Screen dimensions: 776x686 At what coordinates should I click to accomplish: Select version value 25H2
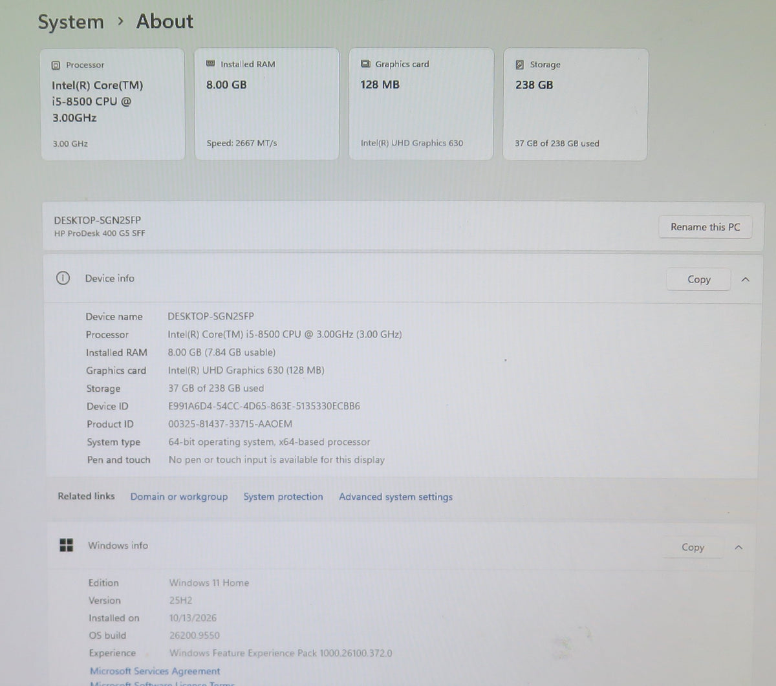coord(180,600)
